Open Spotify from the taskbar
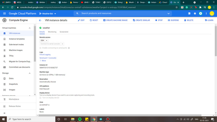This screenshot has width=217, height=122. click(x=80, y=119)
